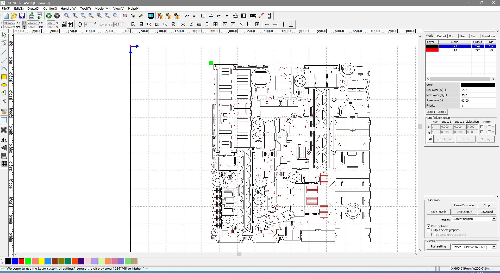
Task: Pick the red color swatch at bottom
Action: coord(22,261)
